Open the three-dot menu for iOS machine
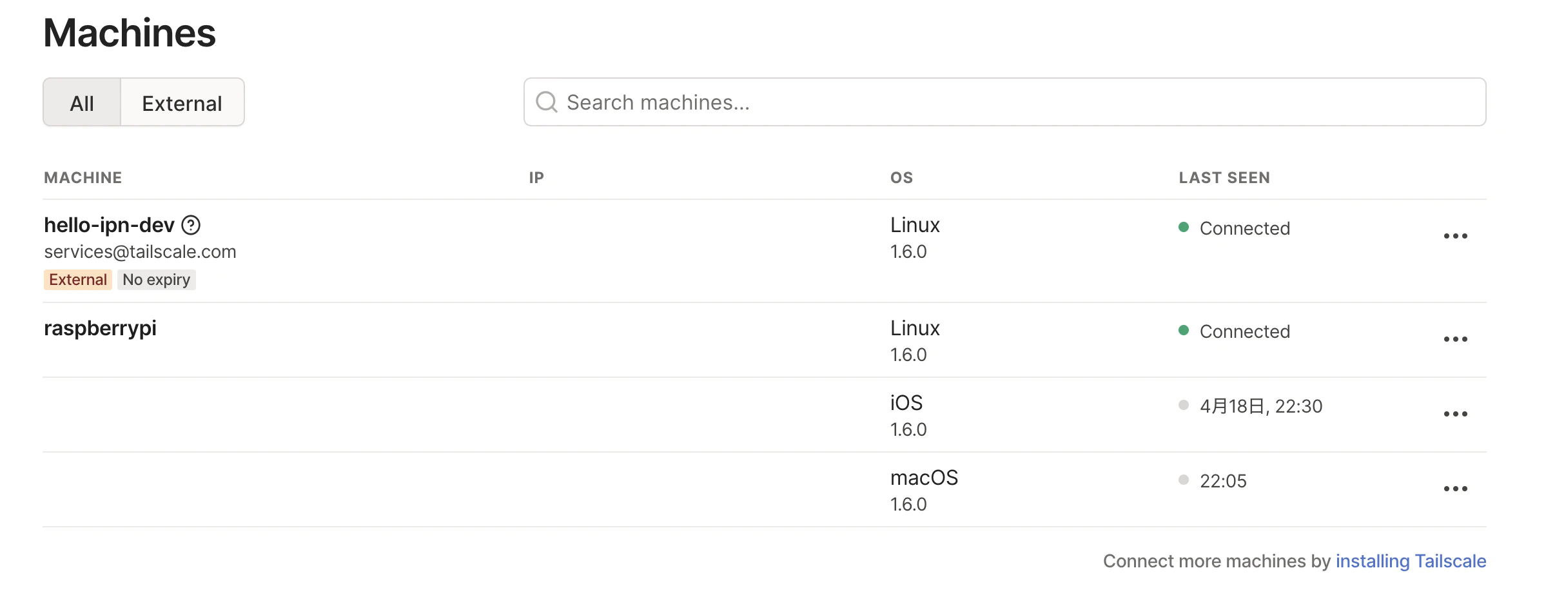The width and height of the screenshot is (1546, 597). tap(1455, 414)
